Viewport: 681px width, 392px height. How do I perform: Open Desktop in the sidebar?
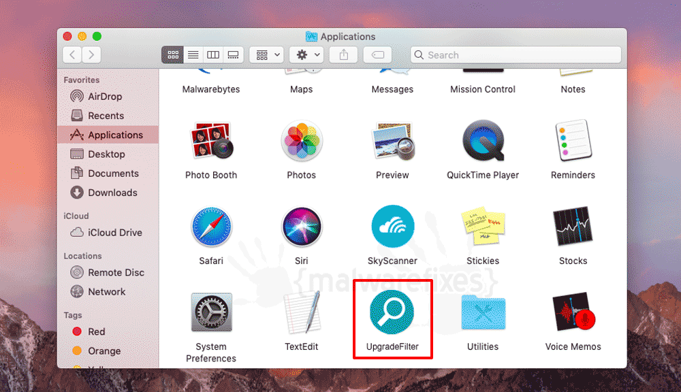pyautogui.click(x=108, y=154)
